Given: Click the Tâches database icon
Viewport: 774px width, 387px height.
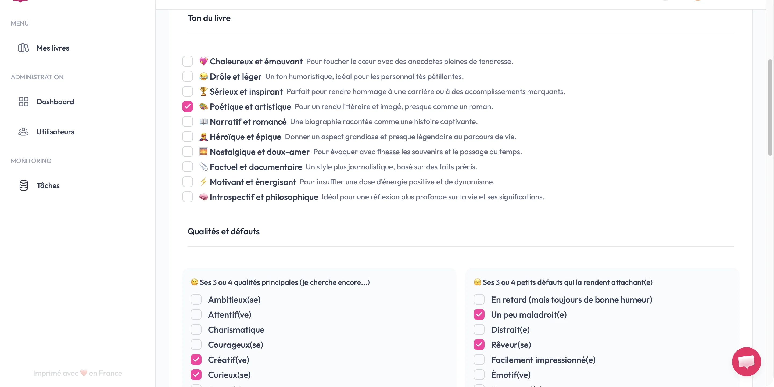Looking at the screenshot, I should click(x=23, y=185).
